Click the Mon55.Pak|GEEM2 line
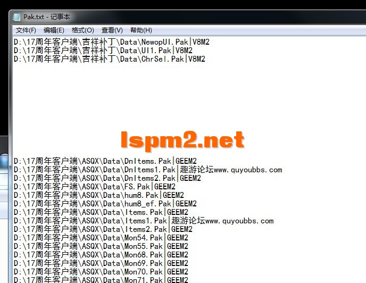Image resolution: width=366 pixels, height=283 pixels. 101,246
